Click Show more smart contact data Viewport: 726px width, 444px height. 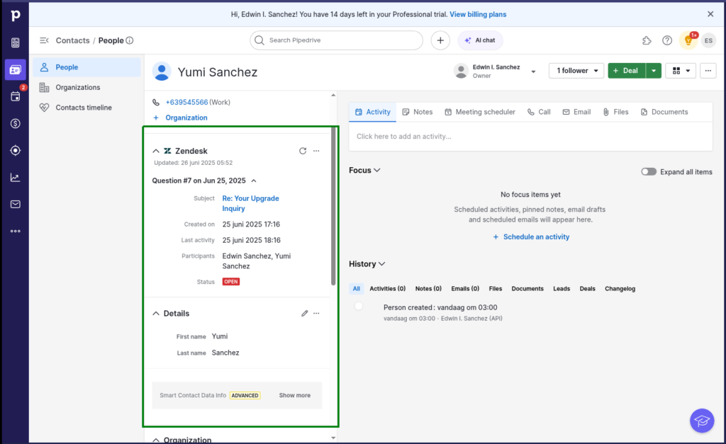[294, 395]
